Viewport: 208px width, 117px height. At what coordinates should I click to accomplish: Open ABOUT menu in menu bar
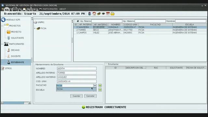click(x=62, y=9)
